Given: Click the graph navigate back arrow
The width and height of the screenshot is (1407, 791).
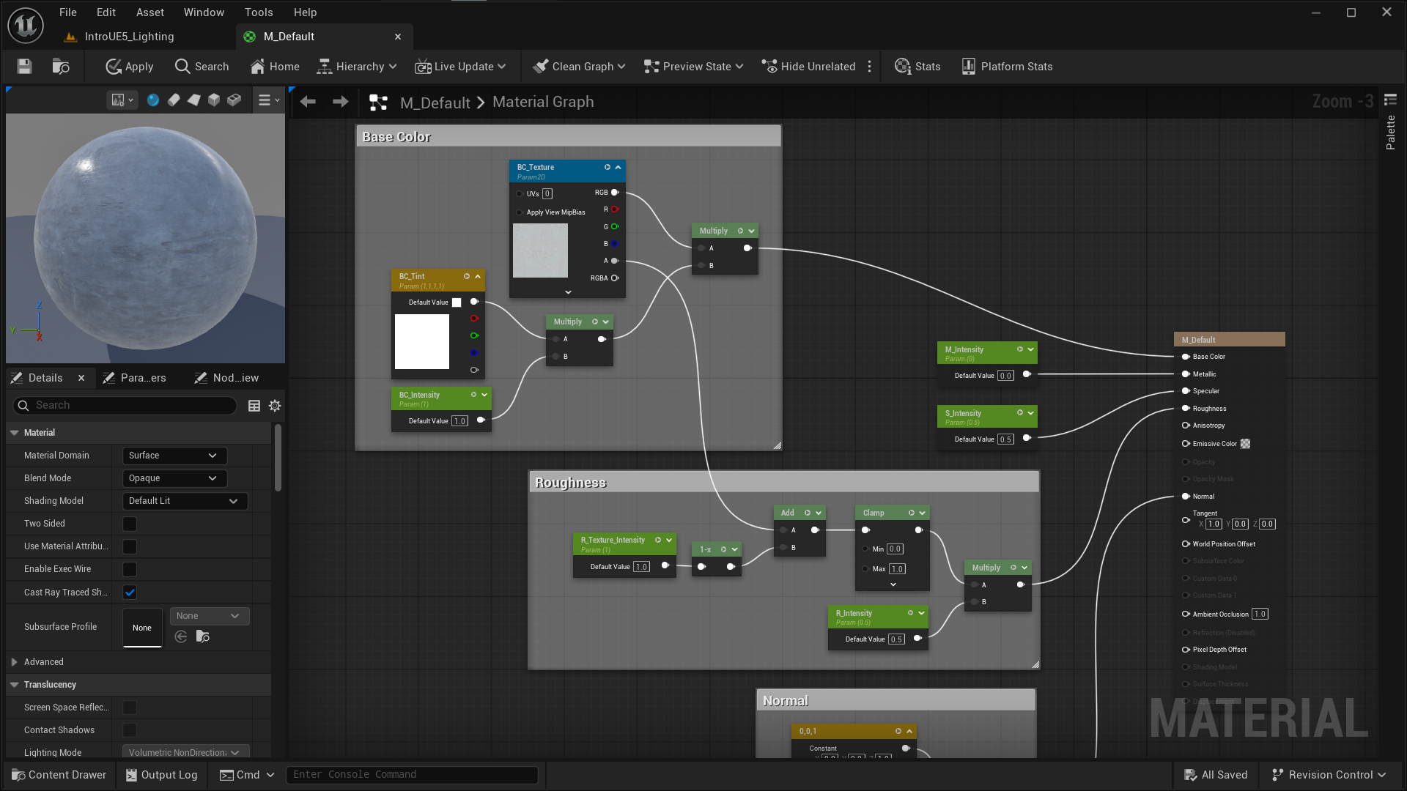Looking at the screenshot, I should pyautogui.click(x=308, y=102).
